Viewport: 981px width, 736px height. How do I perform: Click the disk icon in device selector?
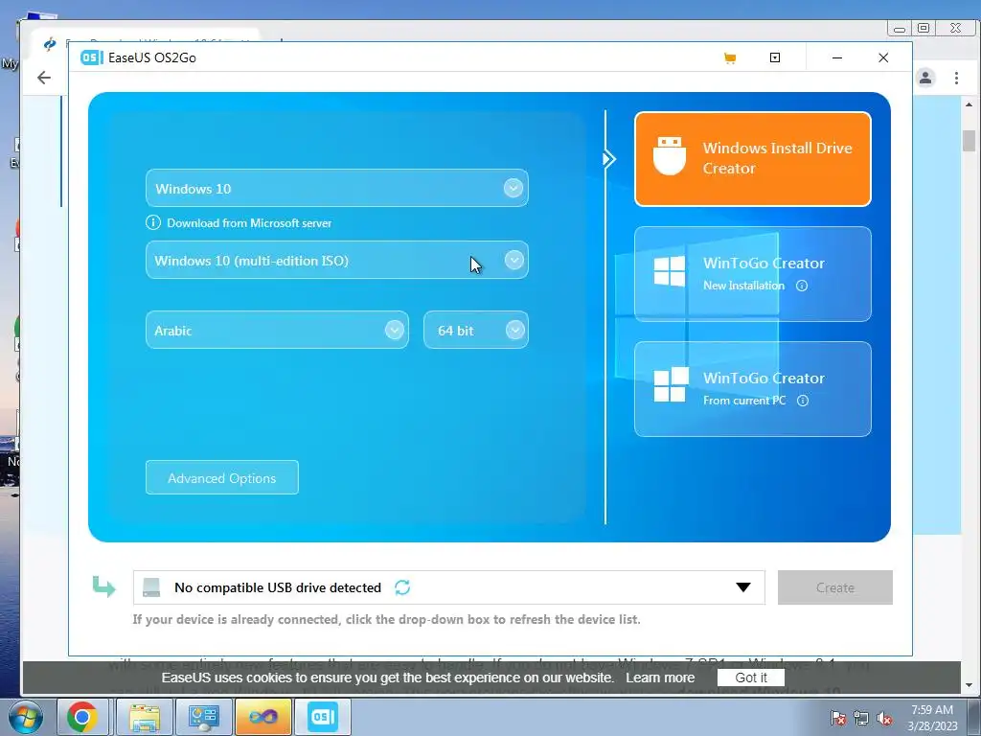click(x=151, y=587)
